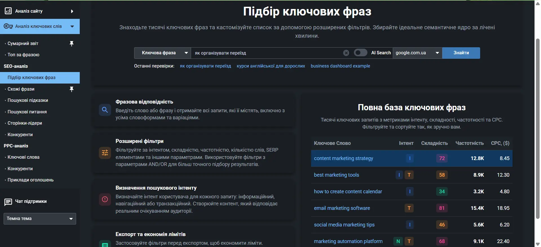Open keyword best marketing tools
This screenshot has width=541, height=247.
[336, 175]
